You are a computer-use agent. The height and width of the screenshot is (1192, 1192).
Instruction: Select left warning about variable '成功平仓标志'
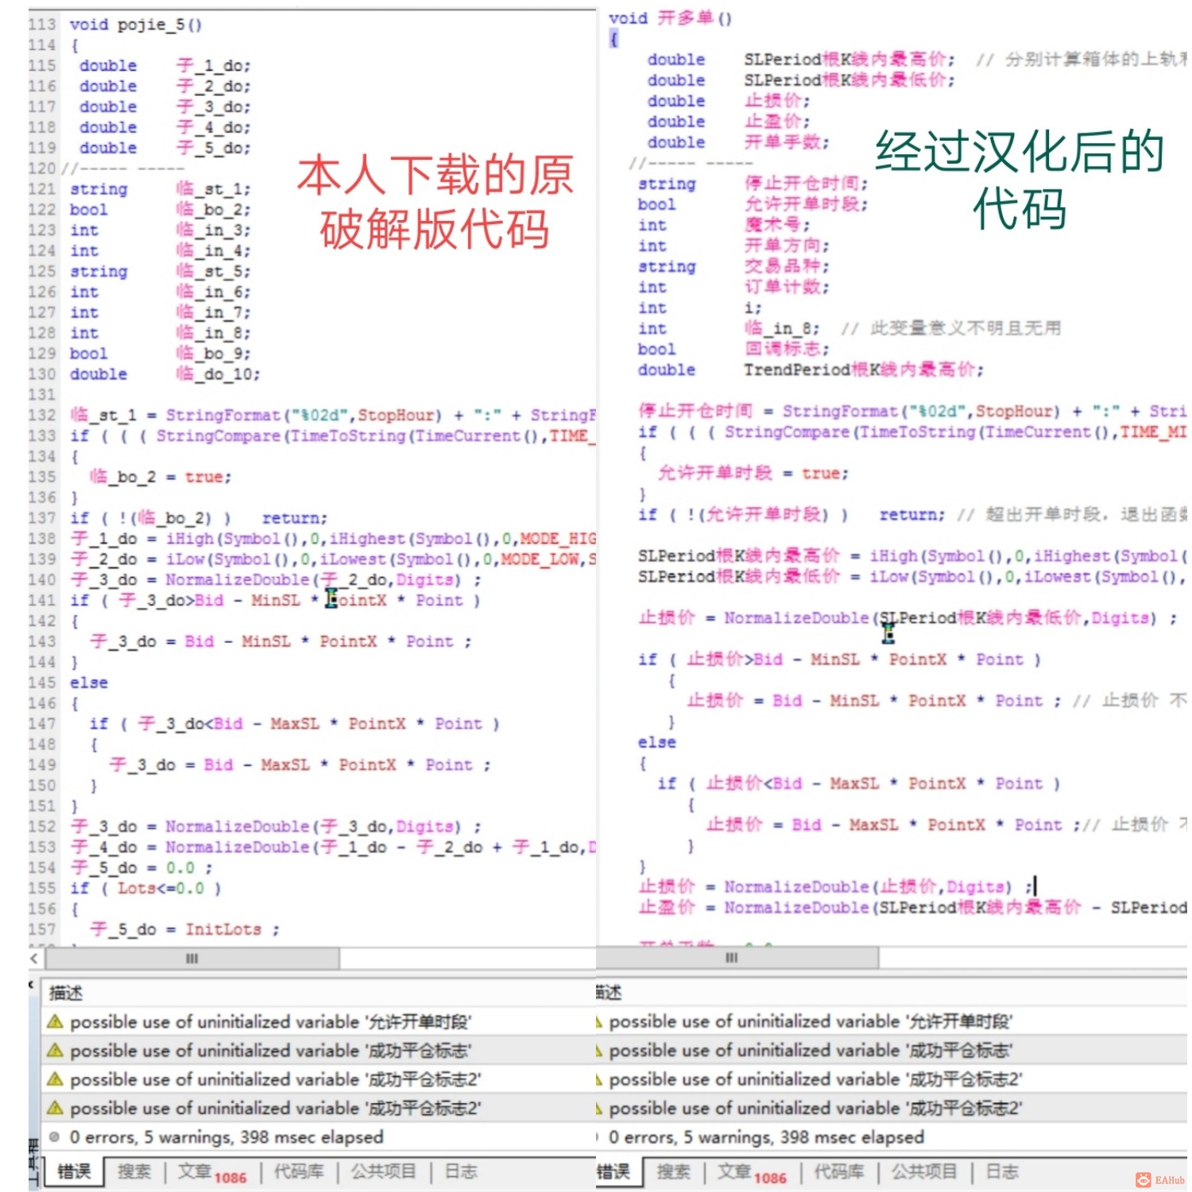[318, 1050]
